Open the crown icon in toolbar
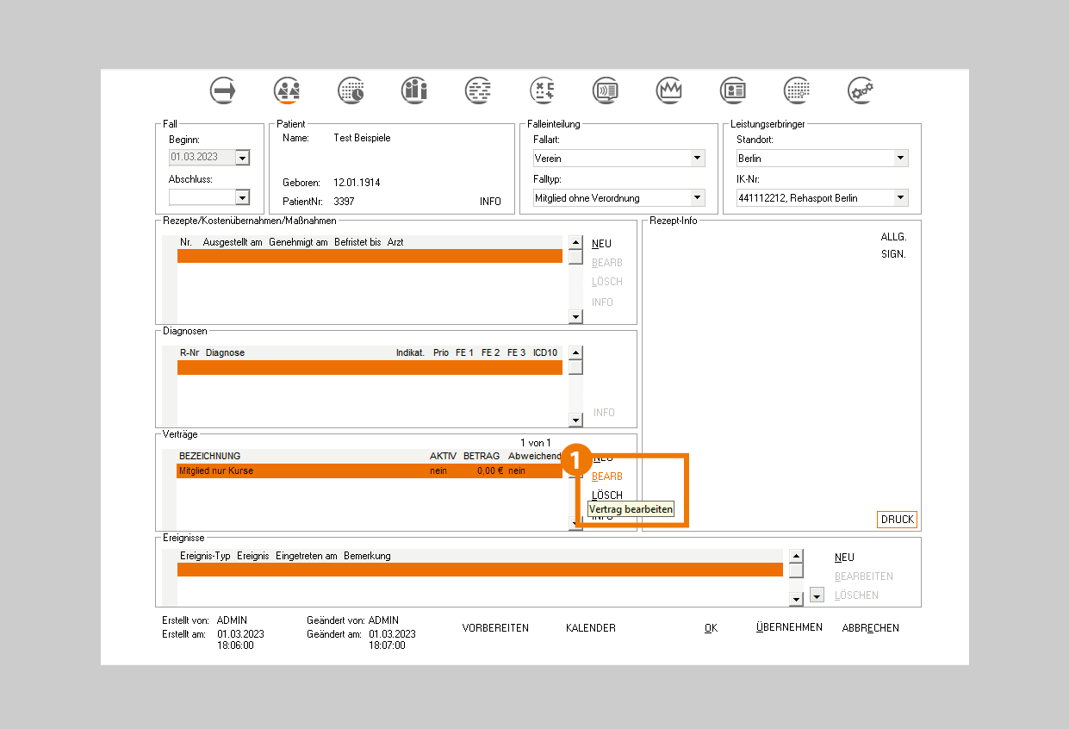This screenshot has width=1069, height=729. pos(669,90)
